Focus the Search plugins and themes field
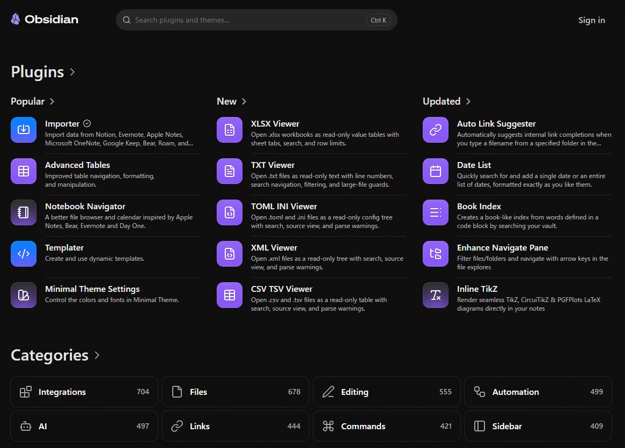Viewport: 625px width, 448px height. click(256, 20)
